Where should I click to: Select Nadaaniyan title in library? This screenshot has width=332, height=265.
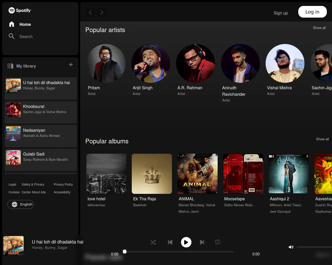coord(34,130)
